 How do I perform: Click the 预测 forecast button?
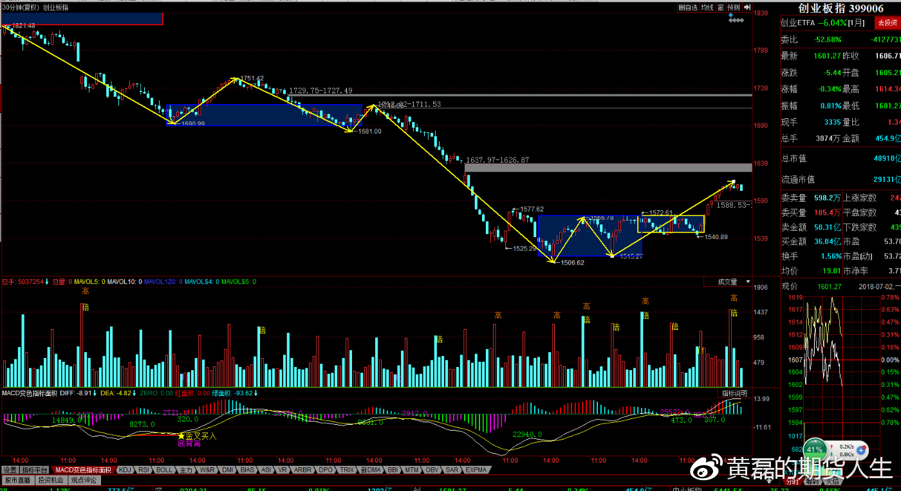pos(734,7)
